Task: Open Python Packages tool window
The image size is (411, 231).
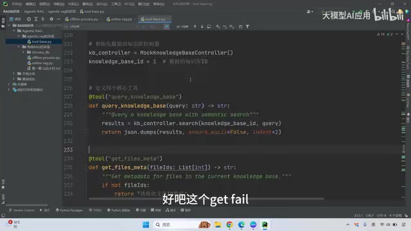Action: (x=69, y=210)
